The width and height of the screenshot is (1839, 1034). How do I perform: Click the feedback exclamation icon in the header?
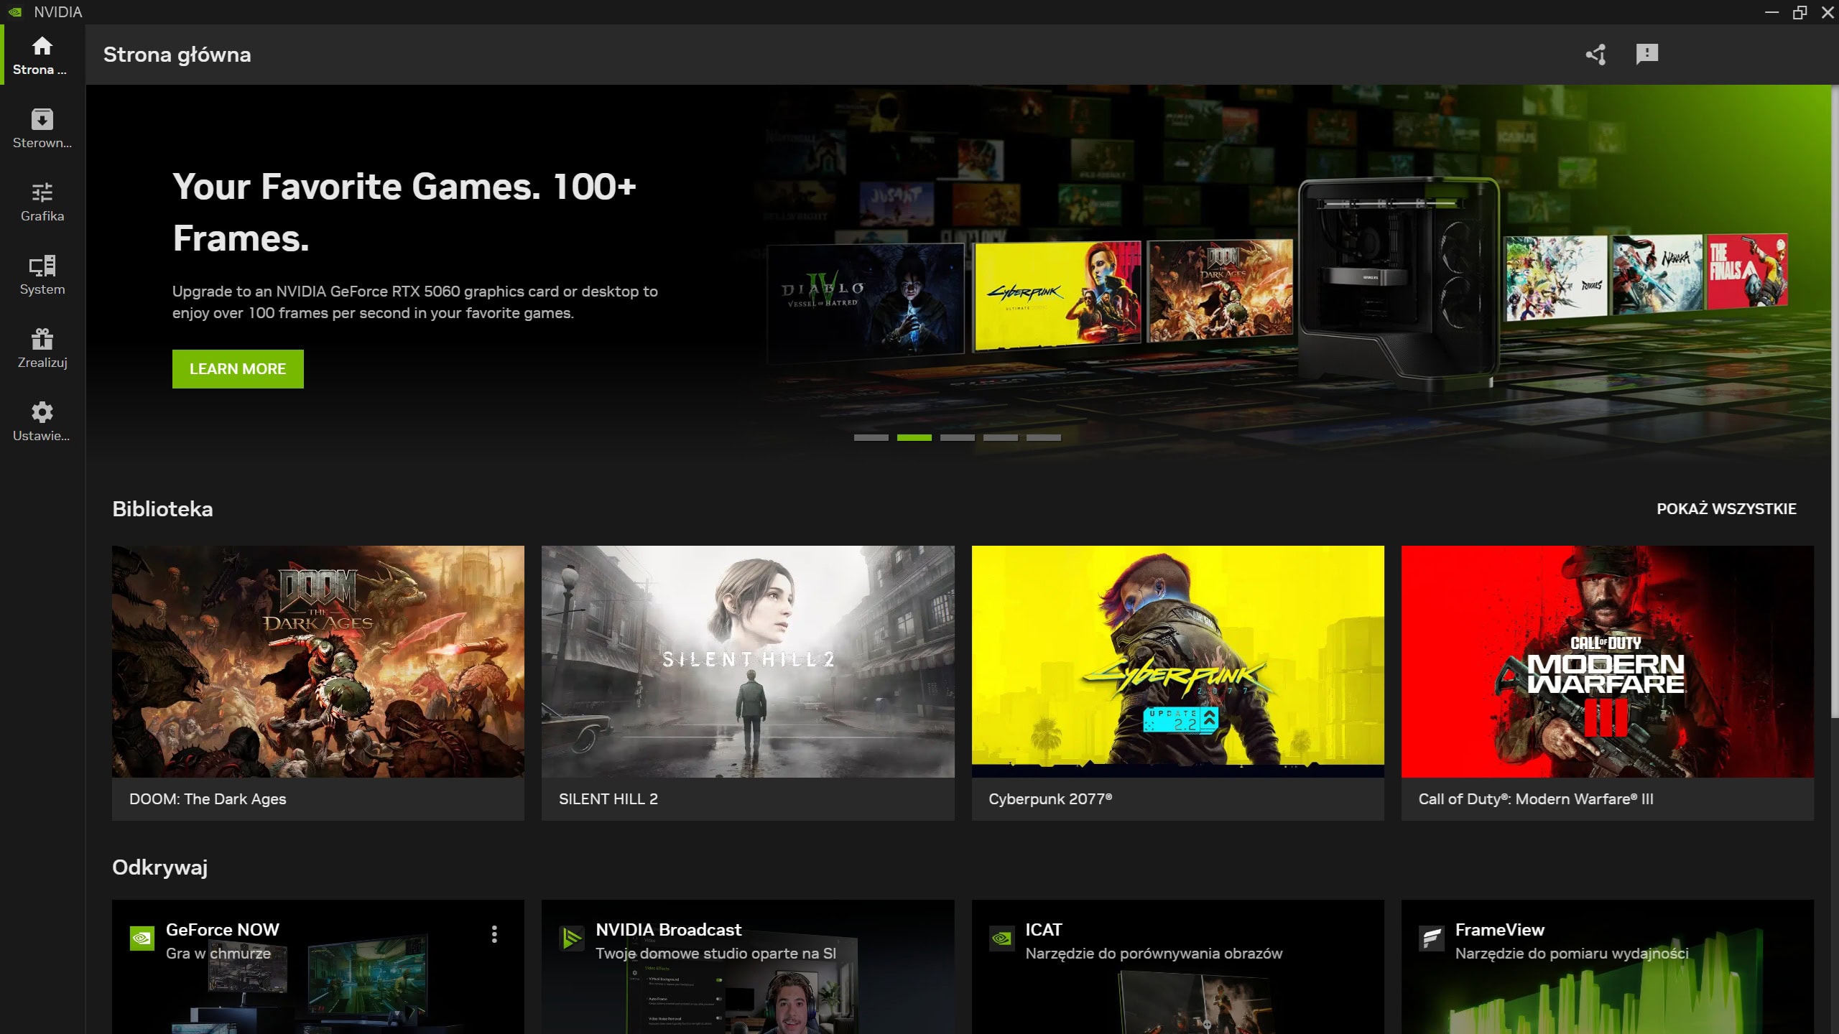(1646, 54)
